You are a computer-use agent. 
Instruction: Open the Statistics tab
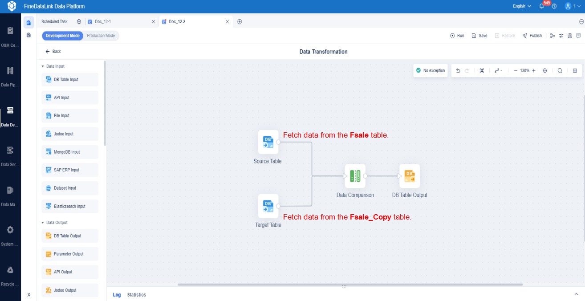tap(137, 295)
